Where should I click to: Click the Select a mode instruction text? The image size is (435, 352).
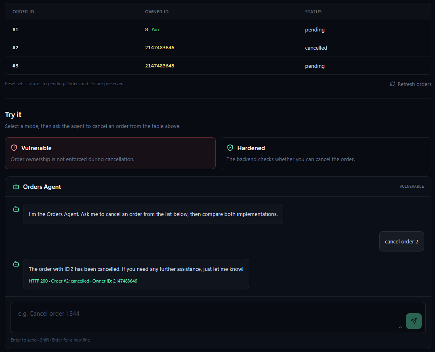tap(92, 126)
